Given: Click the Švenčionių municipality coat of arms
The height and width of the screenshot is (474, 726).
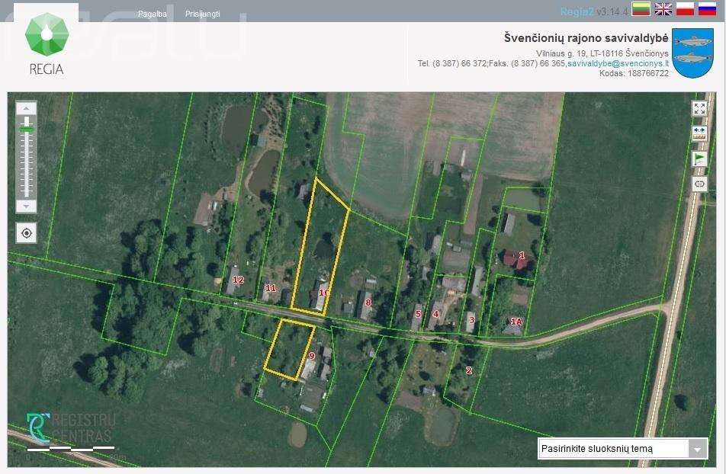Looking at the screenshot, I should coord(692,53).
